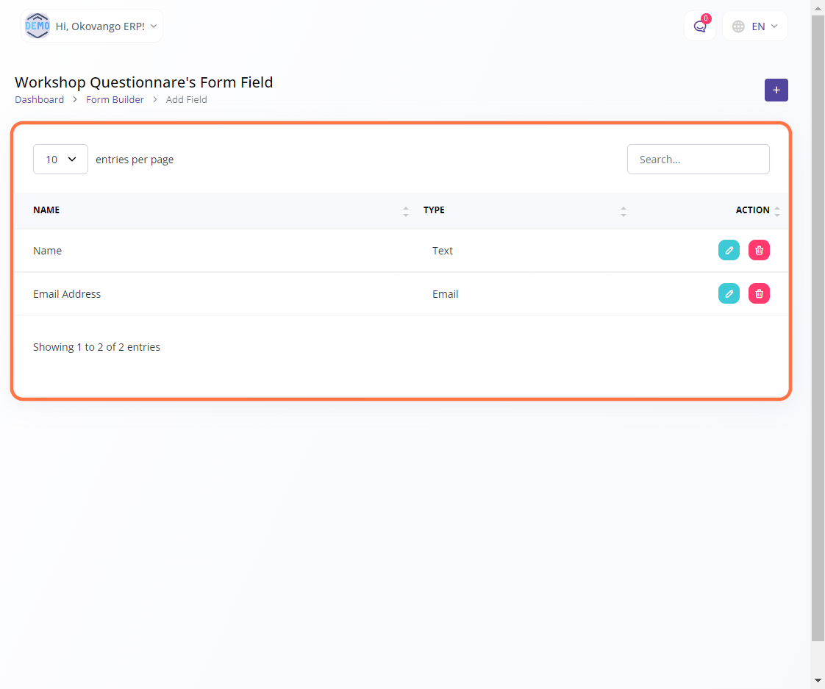825x689 pixels.
Task: Click the DEMO profile avatar logo
Action: 37,26
